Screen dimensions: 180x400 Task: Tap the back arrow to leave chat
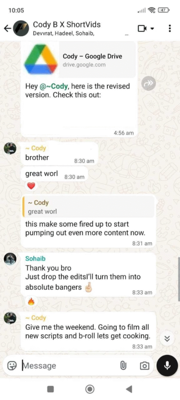click(x=8, y=28)
